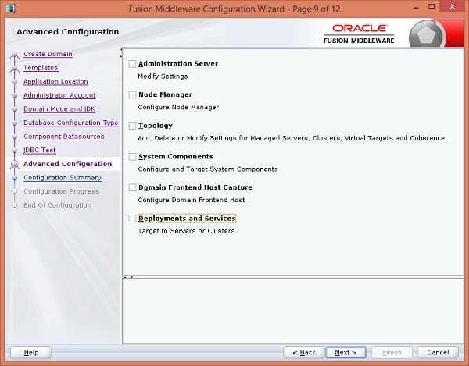This screenshot has height=366, width=469.
Task: Tick the Node Manager checkbox
Action: pyautogui.click(x=132, y=94)
